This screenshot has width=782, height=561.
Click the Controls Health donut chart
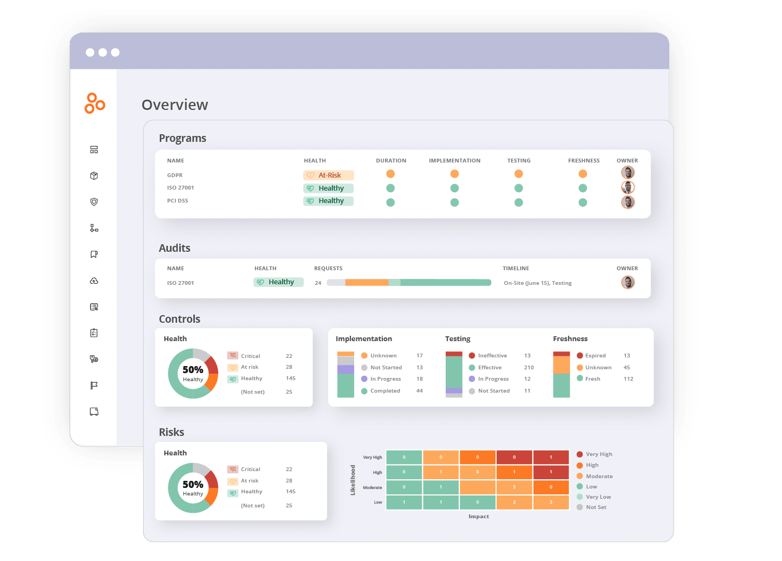point(193,374)
